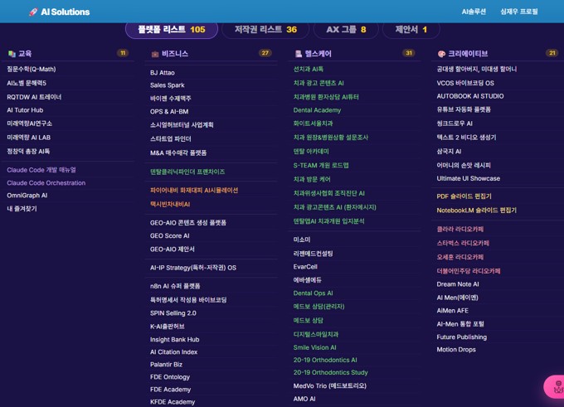
Task: Open Dental Academy
Action: coord(317,110)
